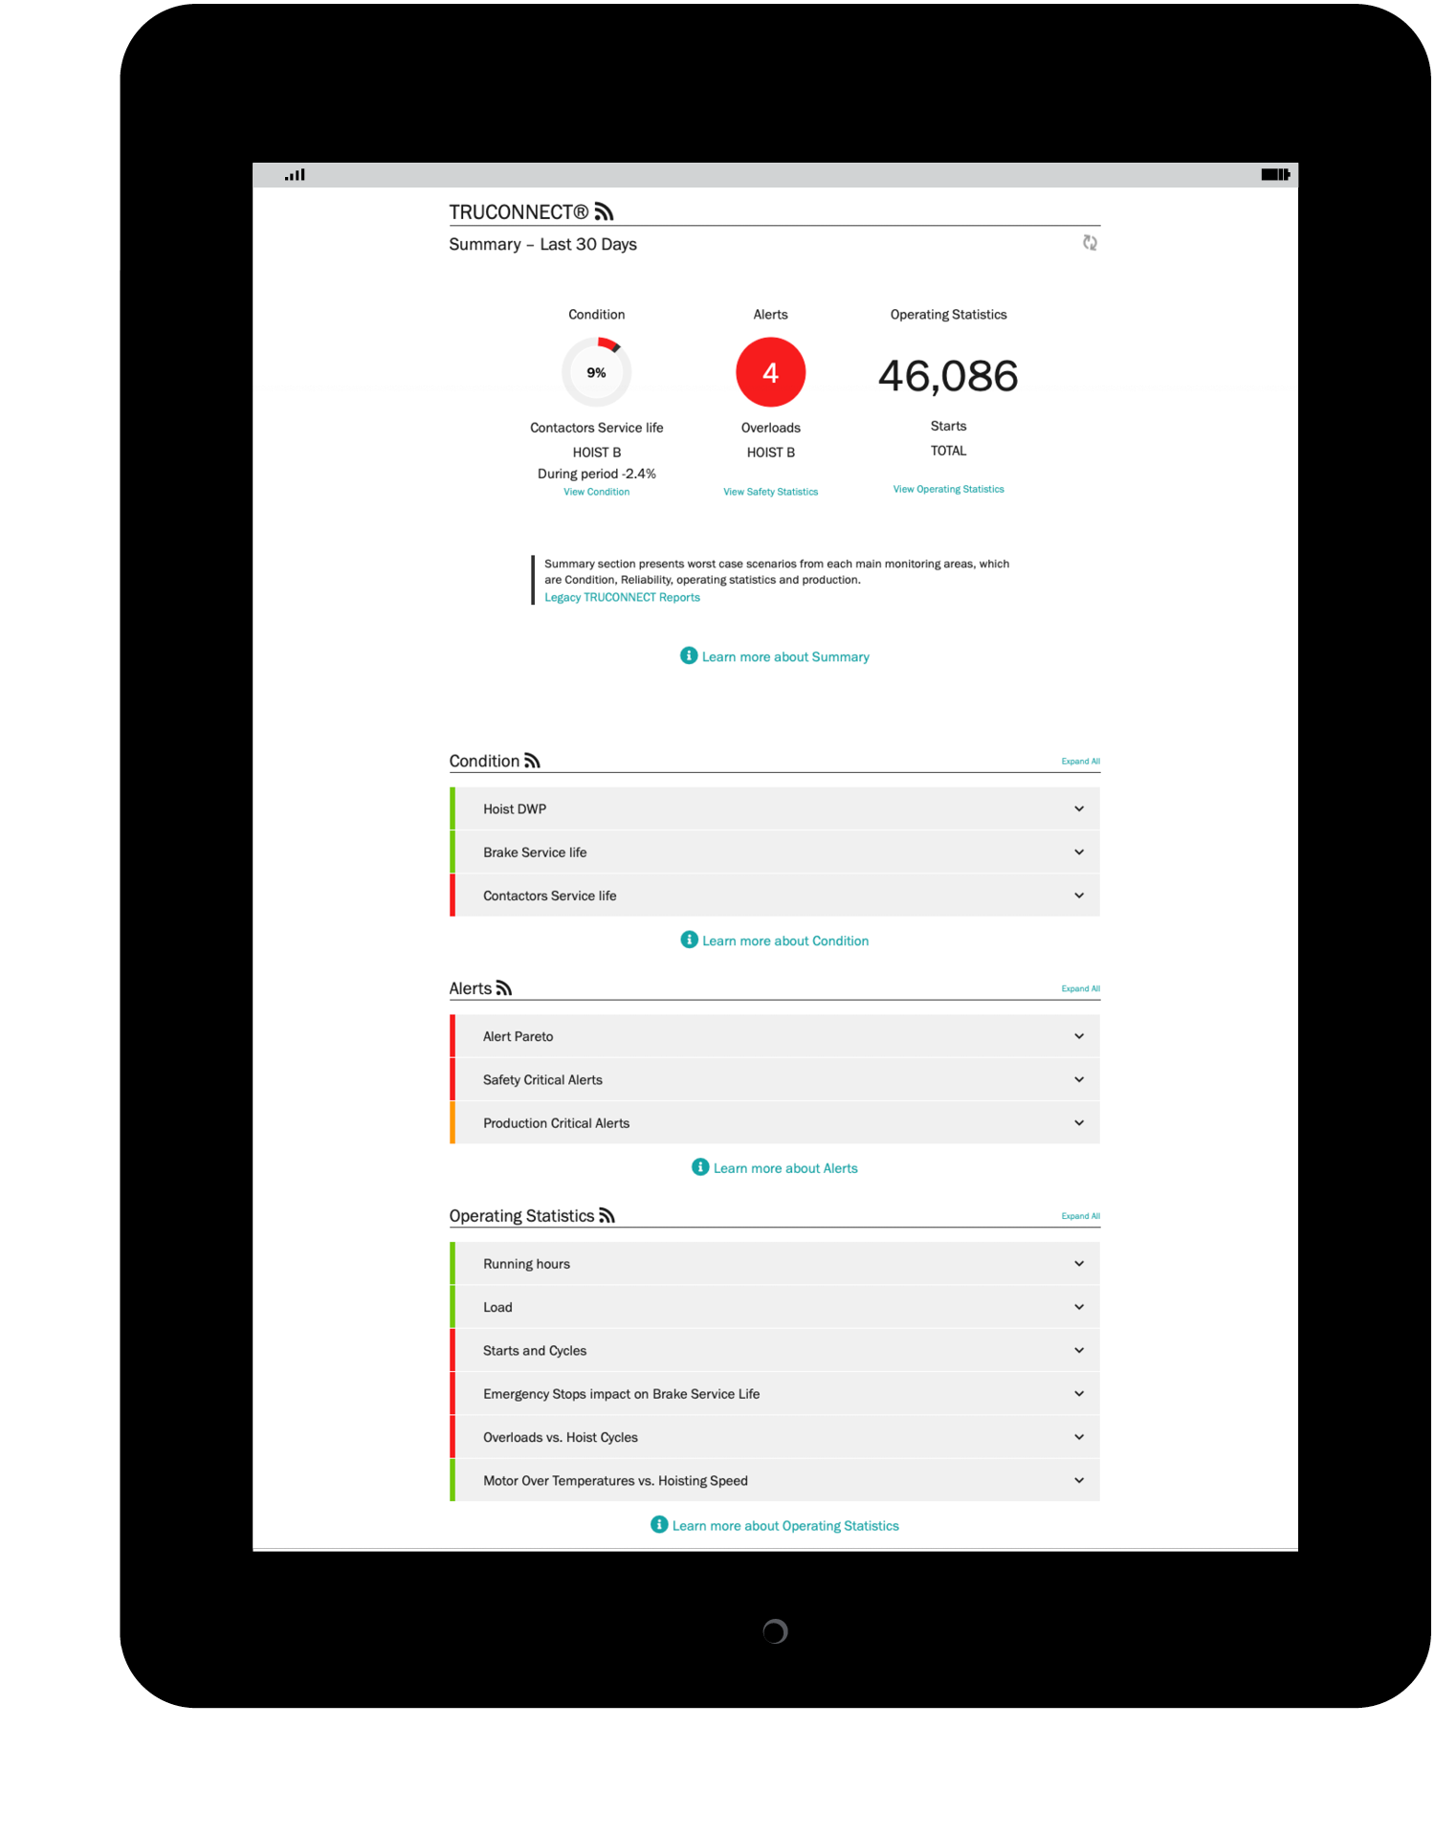Click Expand All in the Condition section

(x=1080, y=762)
